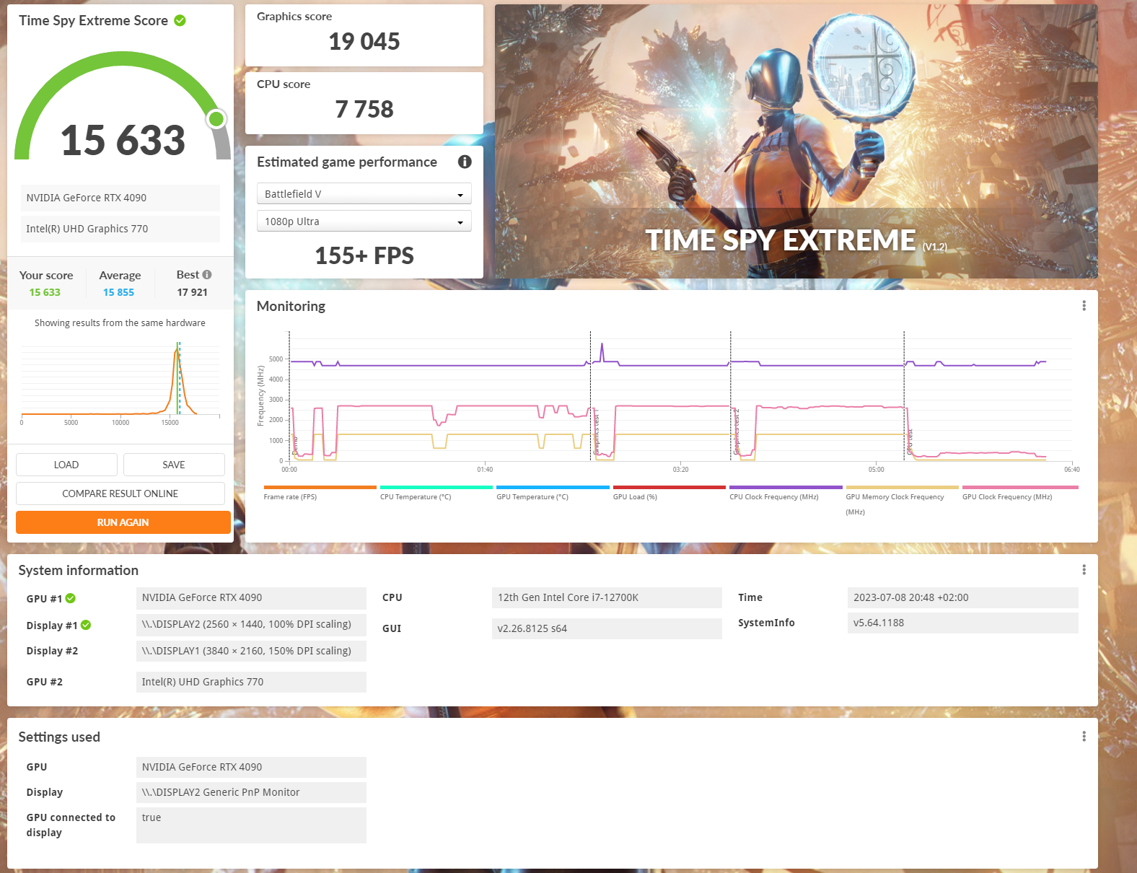
Task: Click the LOAD button
Action: click(x=66, y=465)
